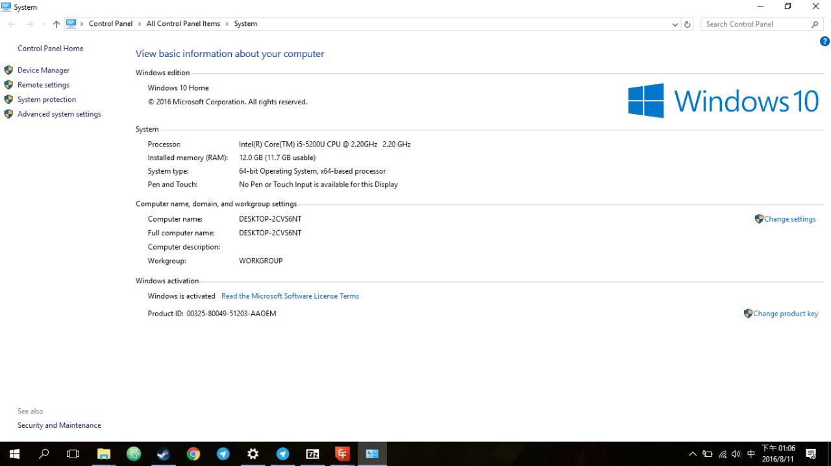831x466 pixels.
Task: Open Steam from the taskbar
Action: coord(164,454)
